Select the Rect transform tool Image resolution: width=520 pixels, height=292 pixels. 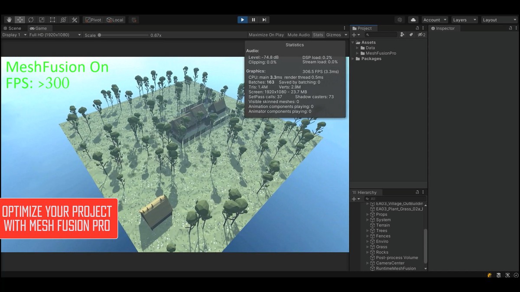click(x=52, y=20)
